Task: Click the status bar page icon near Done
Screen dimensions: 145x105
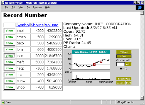Action: pos(3,102)
